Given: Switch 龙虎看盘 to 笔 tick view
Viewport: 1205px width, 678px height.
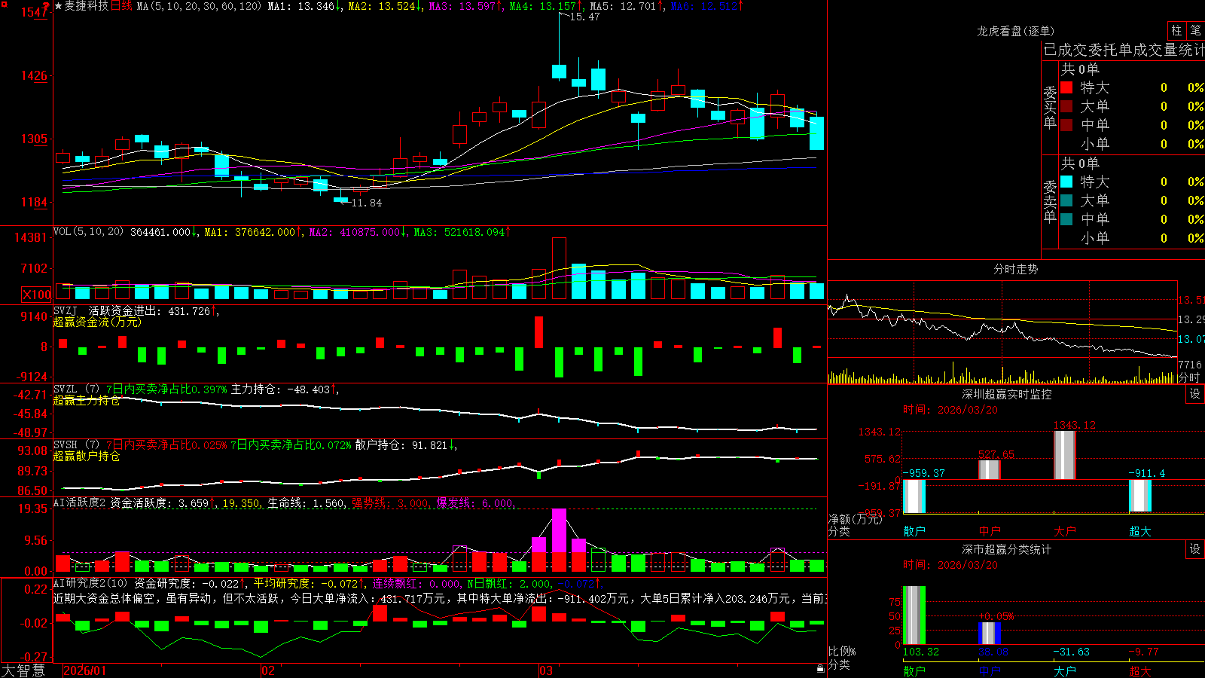Looking at the screenshot, I should 1196,31.
